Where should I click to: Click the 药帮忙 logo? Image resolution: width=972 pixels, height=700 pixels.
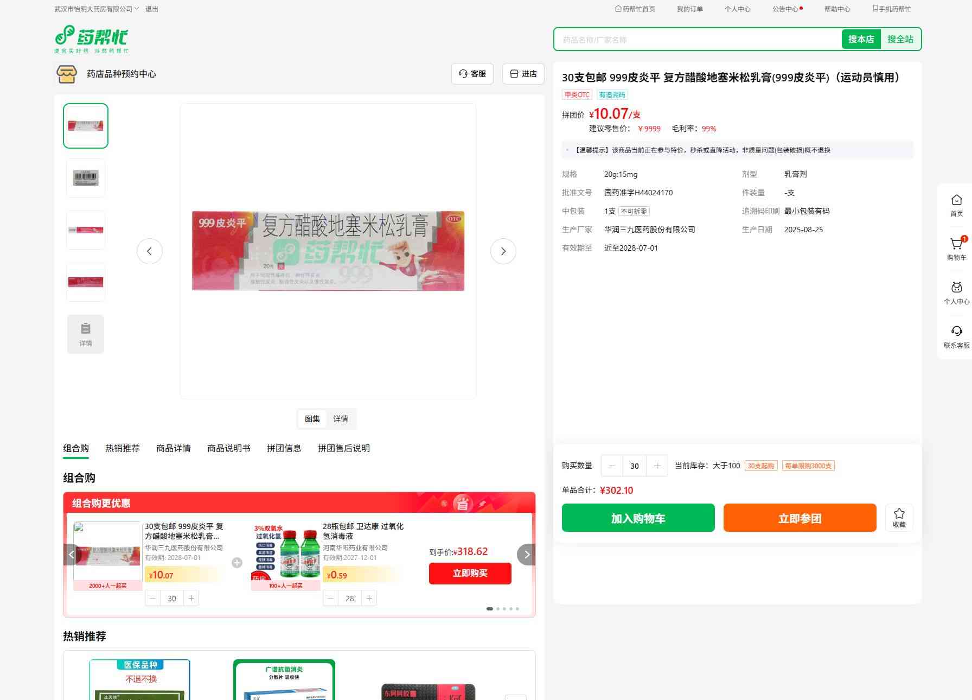(x=91, y=39)
